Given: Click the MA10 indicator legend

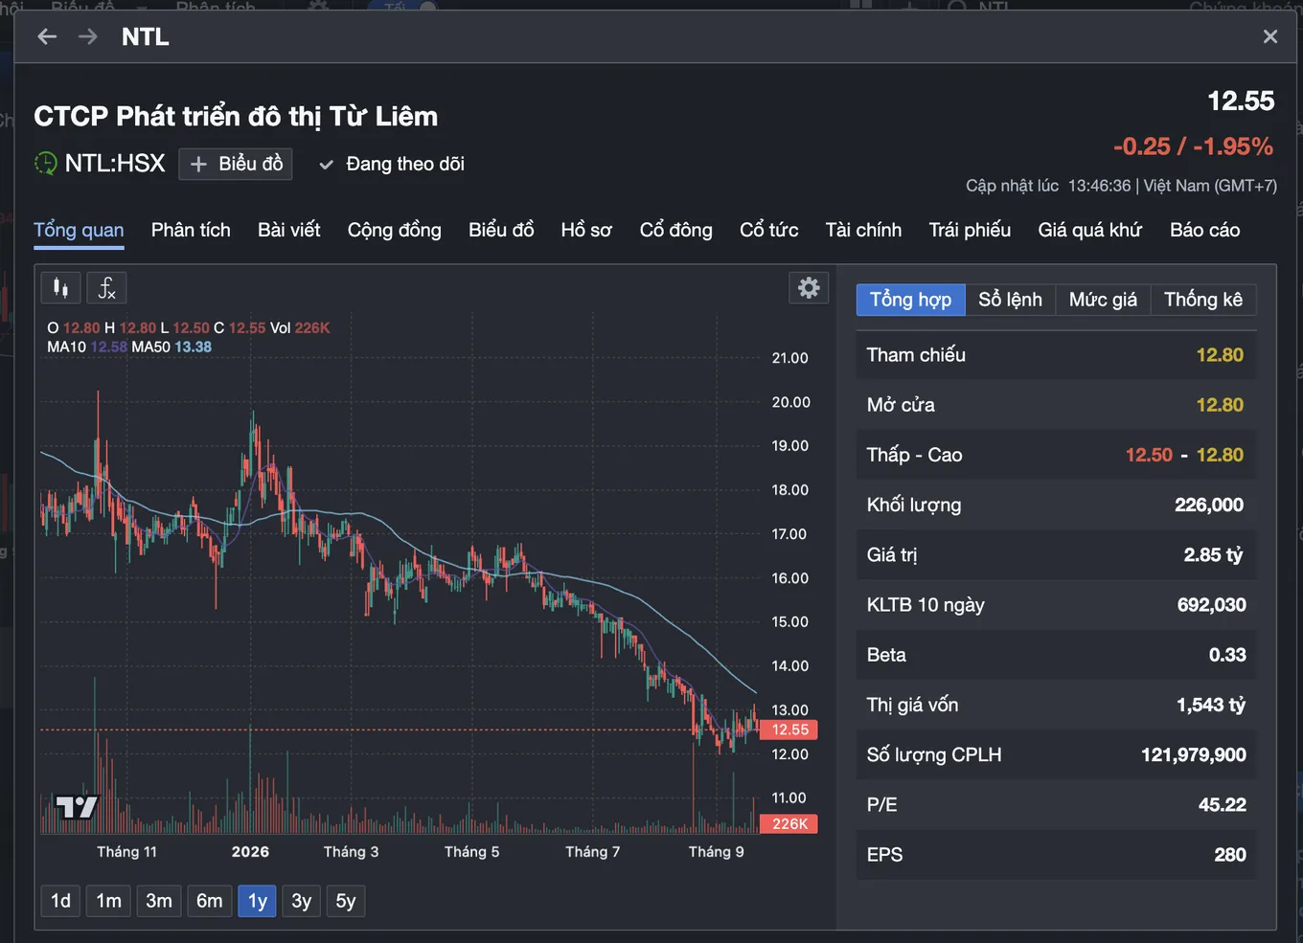Looking at the screenshot, I should tap(87, 347).
